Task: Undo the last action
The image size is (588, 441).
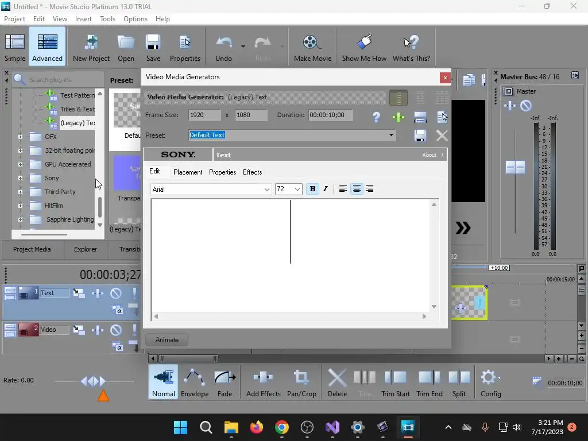Action: 224,47
